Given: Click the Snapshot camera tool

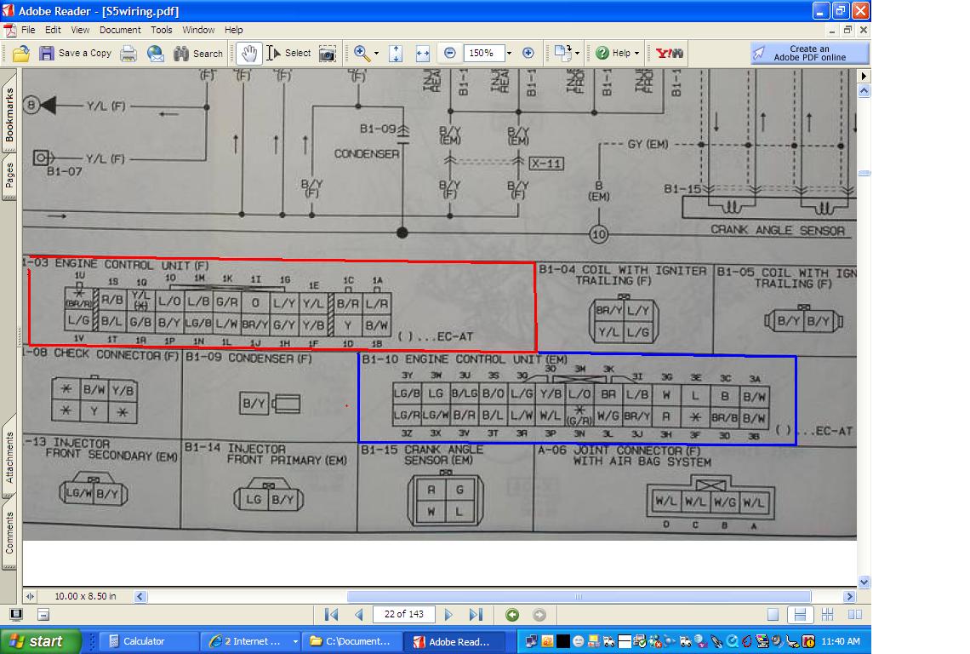Looking at the screenshot, I should (327, 53).
